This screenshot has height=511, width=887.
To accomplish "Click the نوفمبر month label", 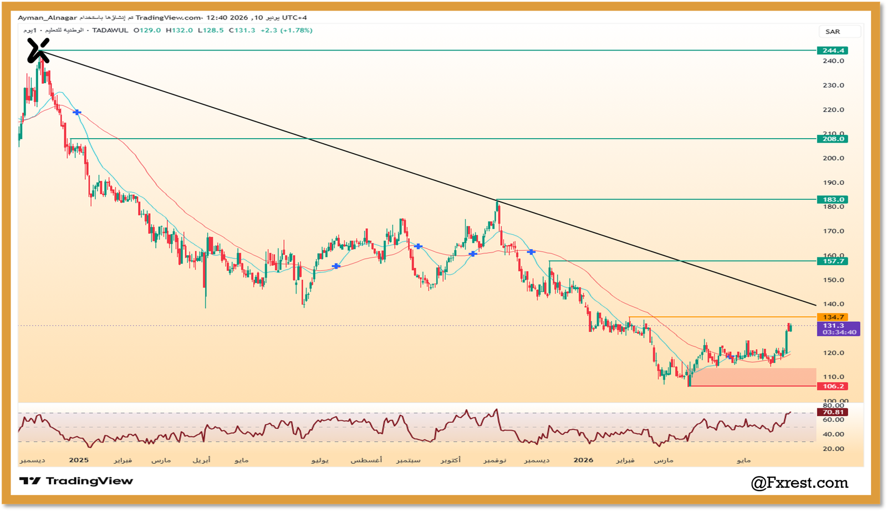I will point(495,461).
